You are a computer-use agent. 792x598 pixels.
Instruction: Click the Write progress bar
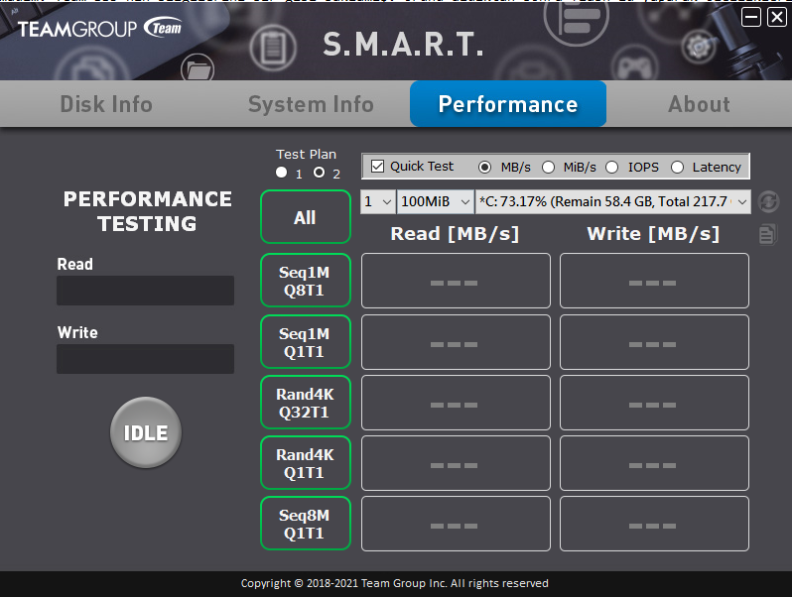146,359
